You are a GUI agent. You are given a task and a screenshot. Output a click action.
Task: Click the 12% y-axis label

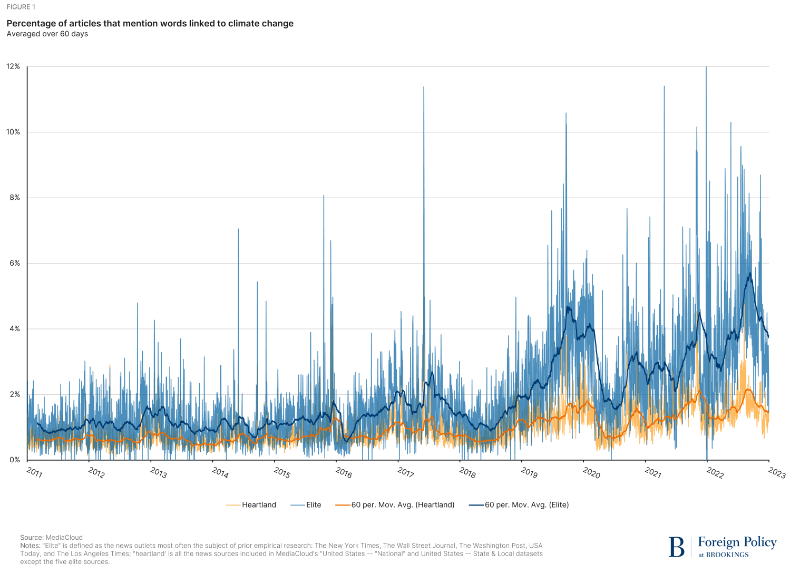(13, 66)
